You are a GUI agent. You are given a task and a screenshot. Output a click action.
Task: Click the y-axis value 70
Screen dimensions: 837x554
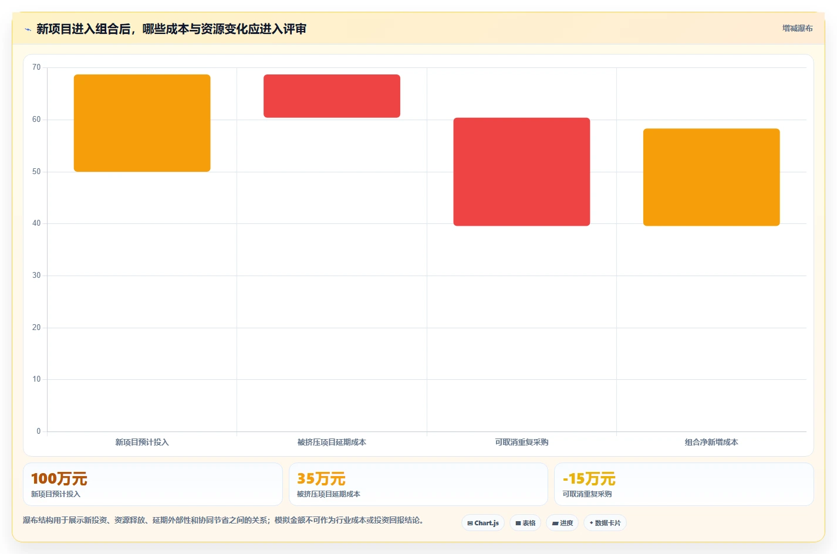coord(36,67)
